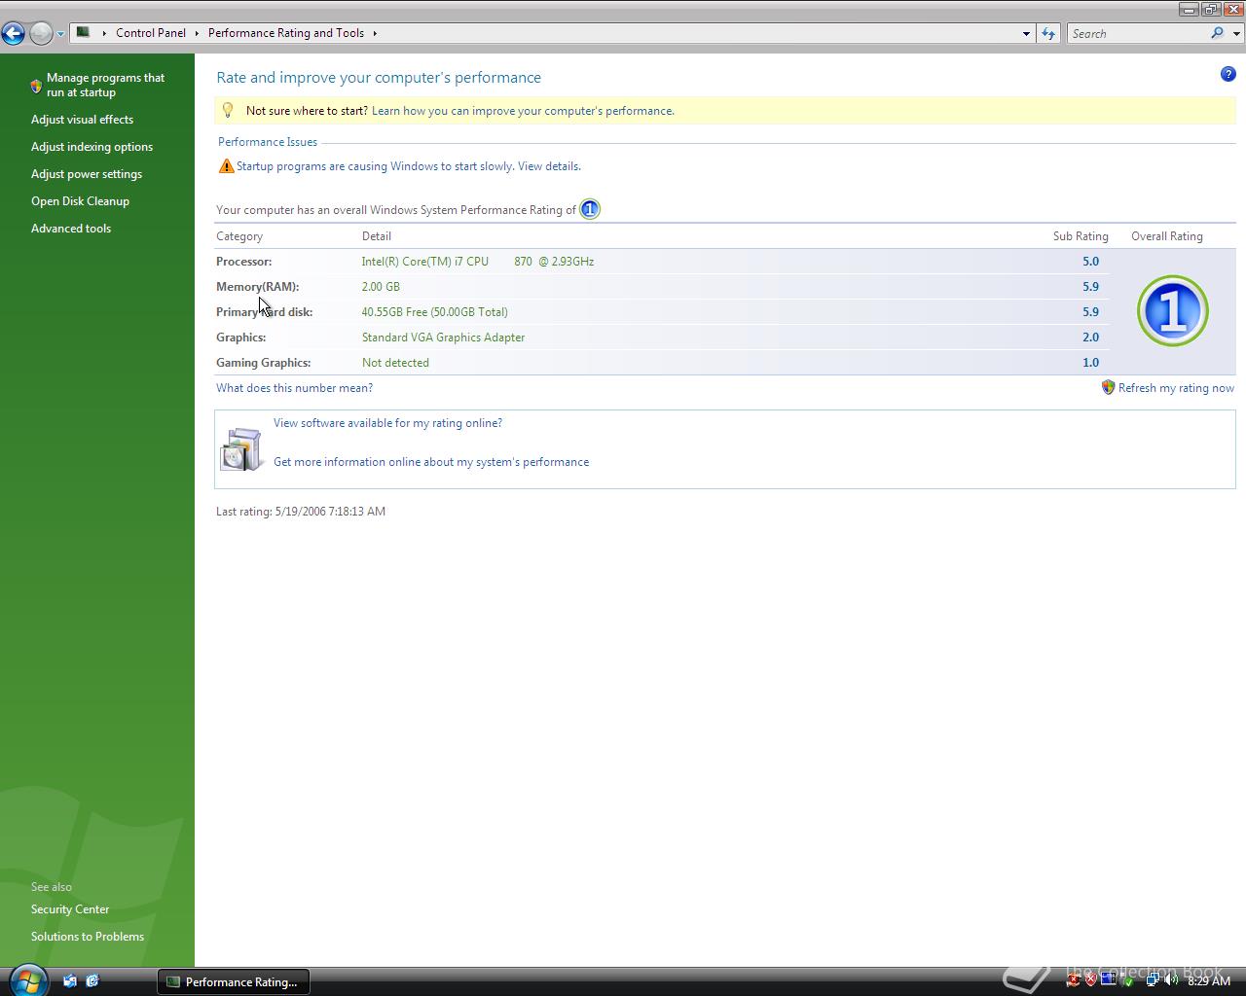This screenshot has height=996, width=1246.
Task: Open Get more information online link
Action: tap(431, 462)
